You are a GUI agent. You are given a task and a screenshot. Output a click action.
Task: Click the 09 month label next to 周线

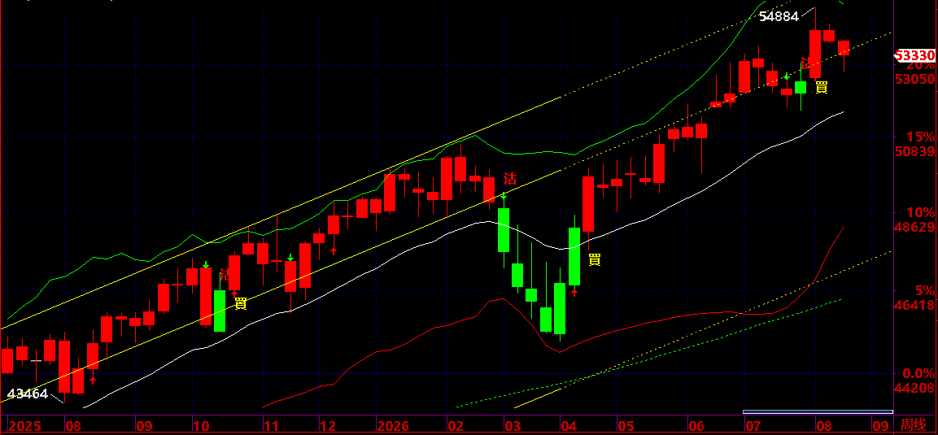click(880, 427)
